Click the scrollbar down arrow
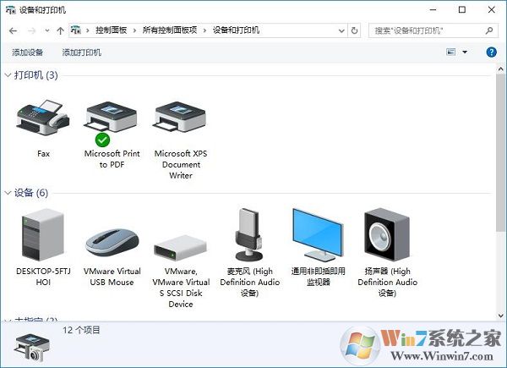The width and height of the screenshot is (507, 368). tap(500, 316)
